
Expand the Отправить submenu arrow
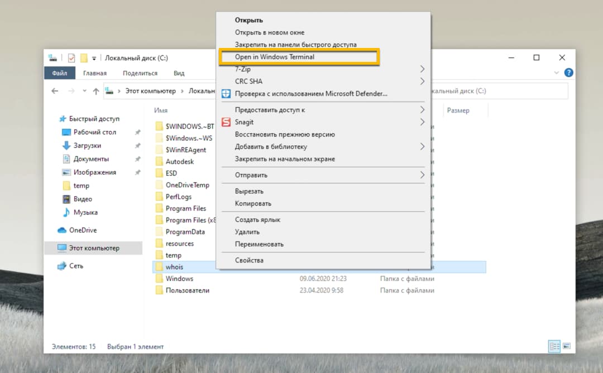pyautogui.click(x=422, y=175)
